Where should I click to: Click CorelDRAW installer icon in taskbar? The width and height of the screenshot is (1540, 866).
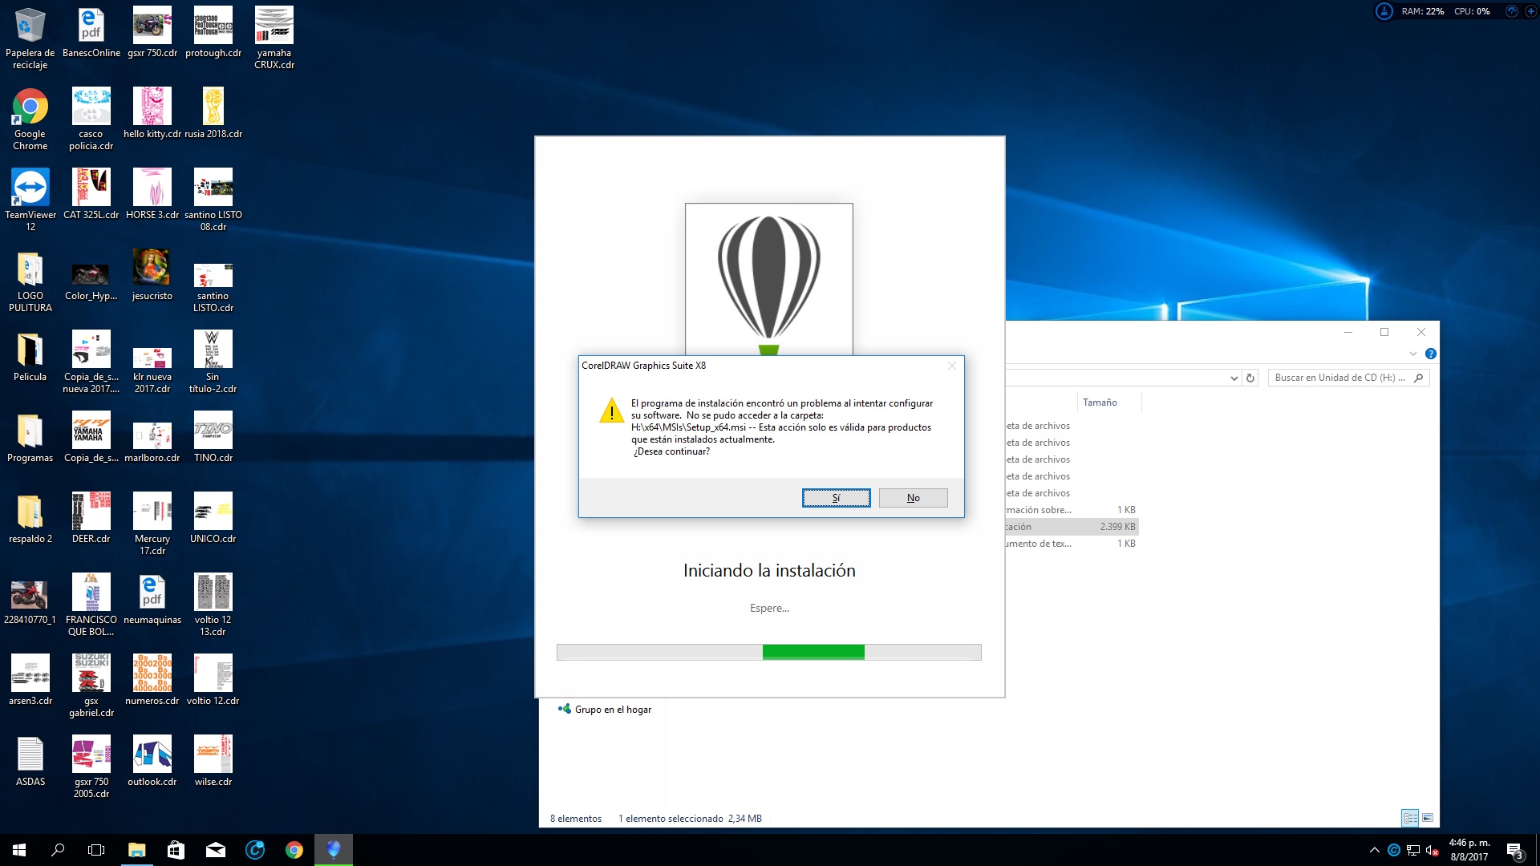[334, 849]
